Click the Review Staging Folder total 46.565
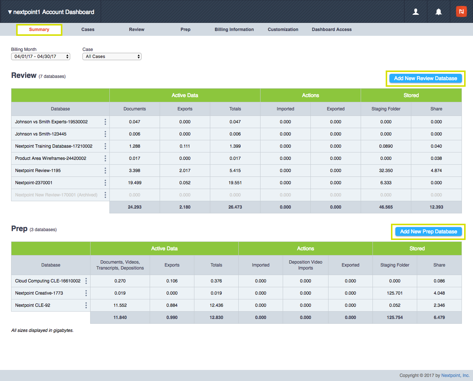 (x=386, y=207)
